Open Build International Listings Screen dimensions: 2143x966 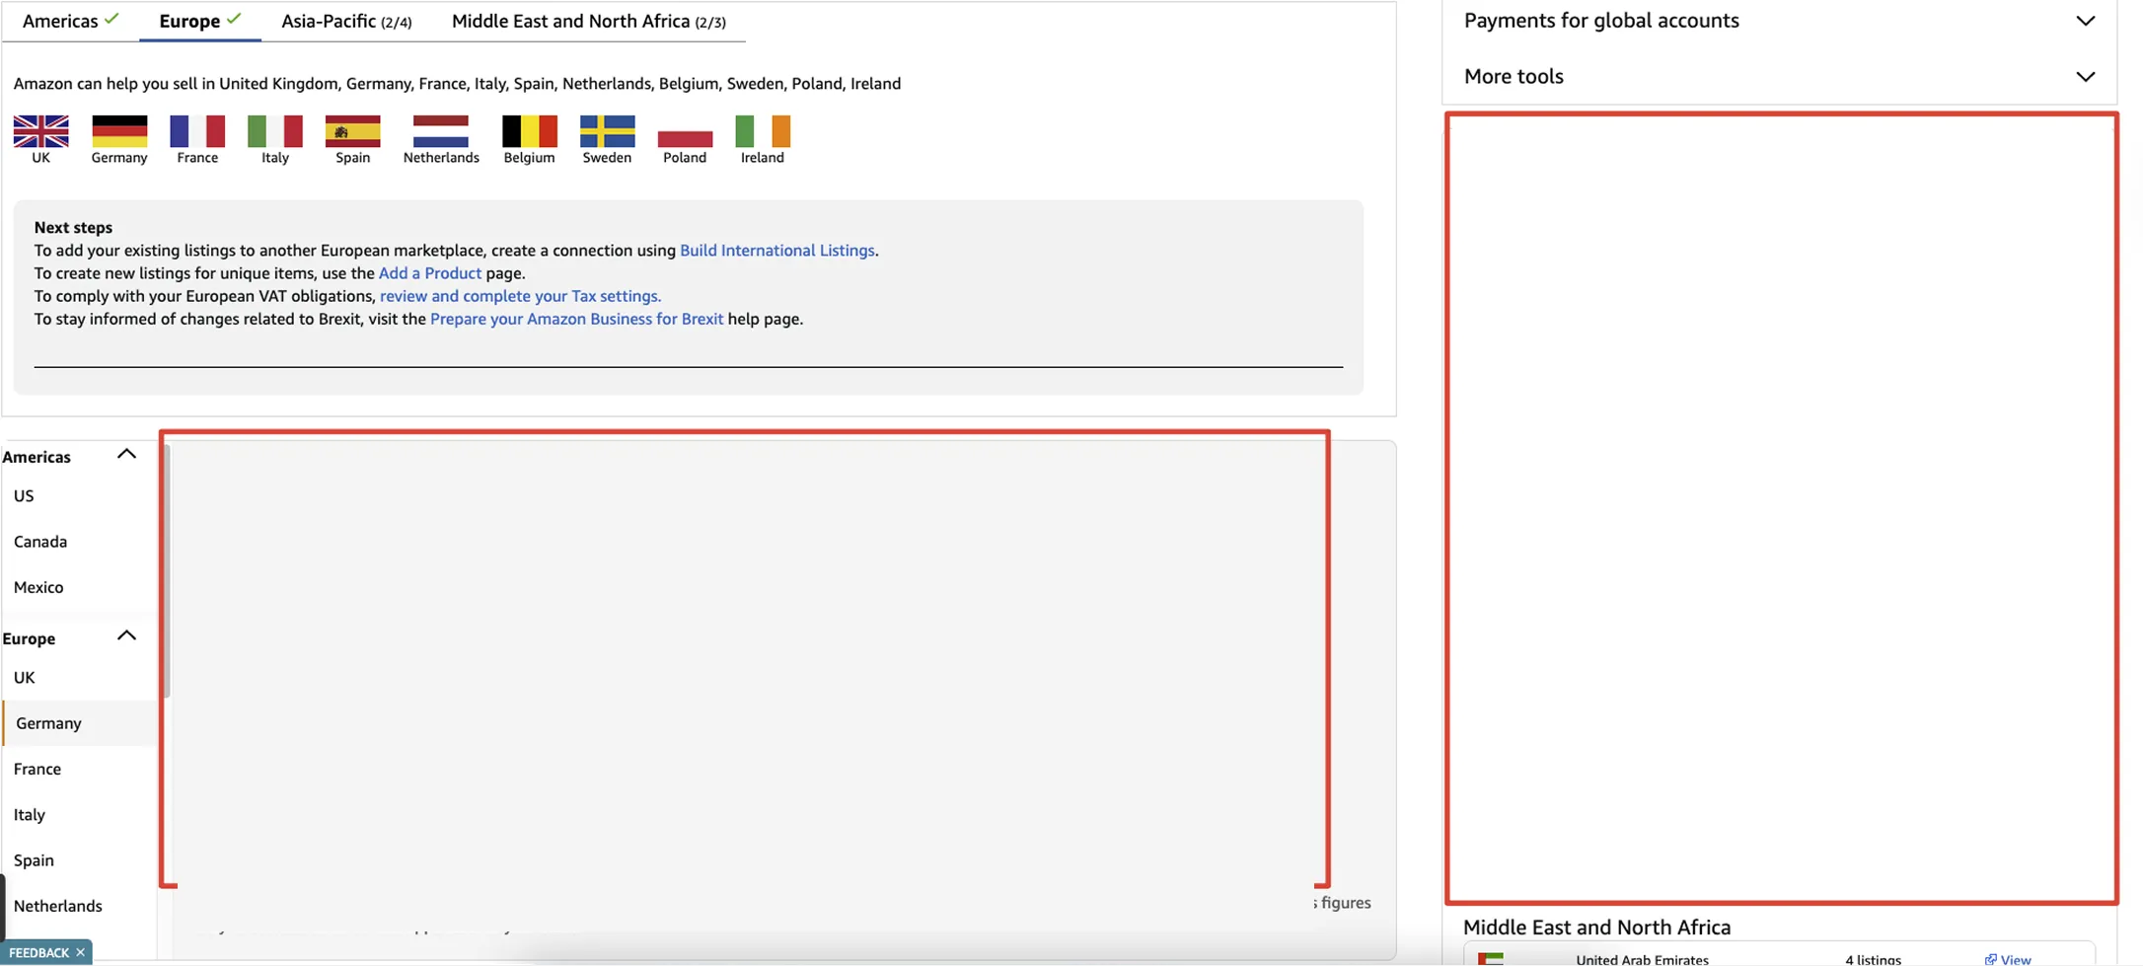pos(776,250)
